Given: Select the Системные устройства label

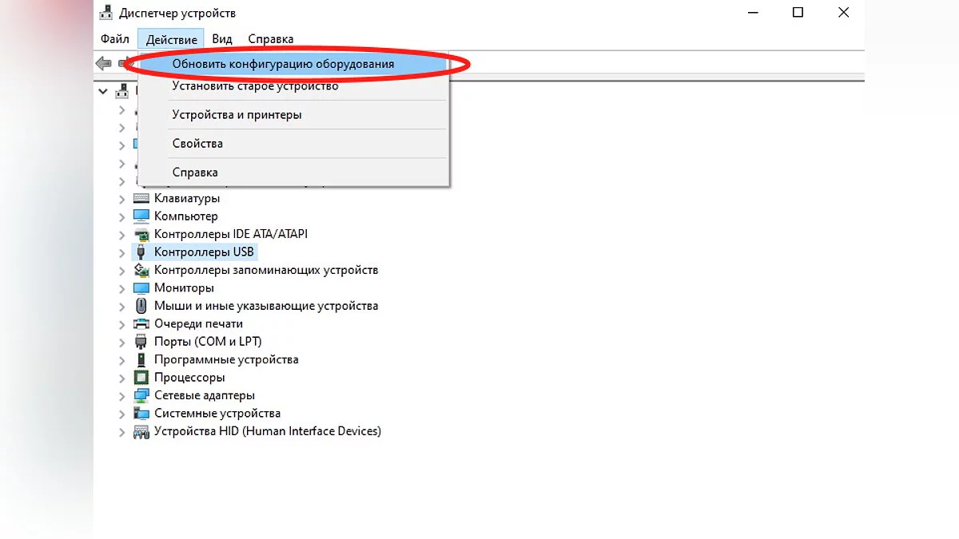Looking at the screenshot, I should point(217,414).
